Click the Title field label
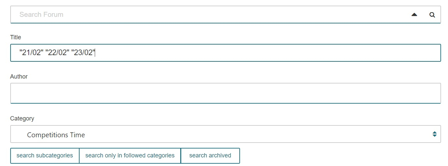Image resolution: width=448 pixels, height=166 pixels. [x=16, y=37]
